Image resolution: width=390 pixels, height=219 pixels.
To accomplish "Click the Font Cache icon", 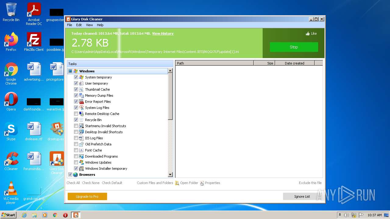I will [81, 150].
